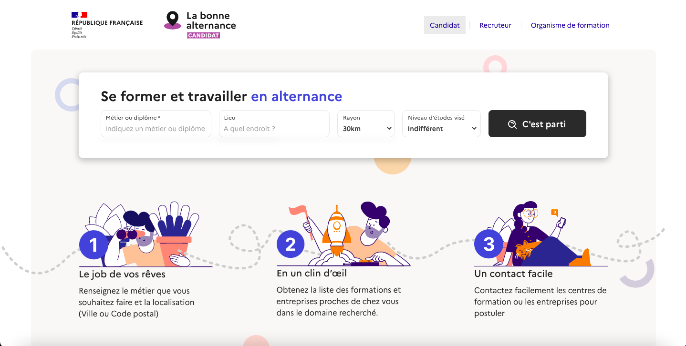Launch search with C'est parti button
Image resolution: width=686 pixels, height=346 pixels.
(537, 124)
